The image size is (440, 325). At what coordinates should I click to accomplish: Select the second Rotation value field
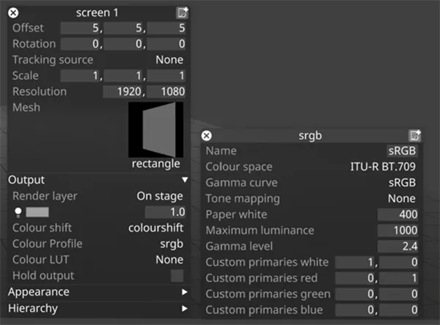point(125,44)
